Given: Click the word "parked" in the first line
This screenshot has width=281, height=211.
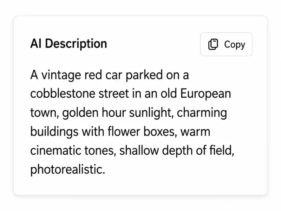Looking at the screenshot, I should click(144, 75).
